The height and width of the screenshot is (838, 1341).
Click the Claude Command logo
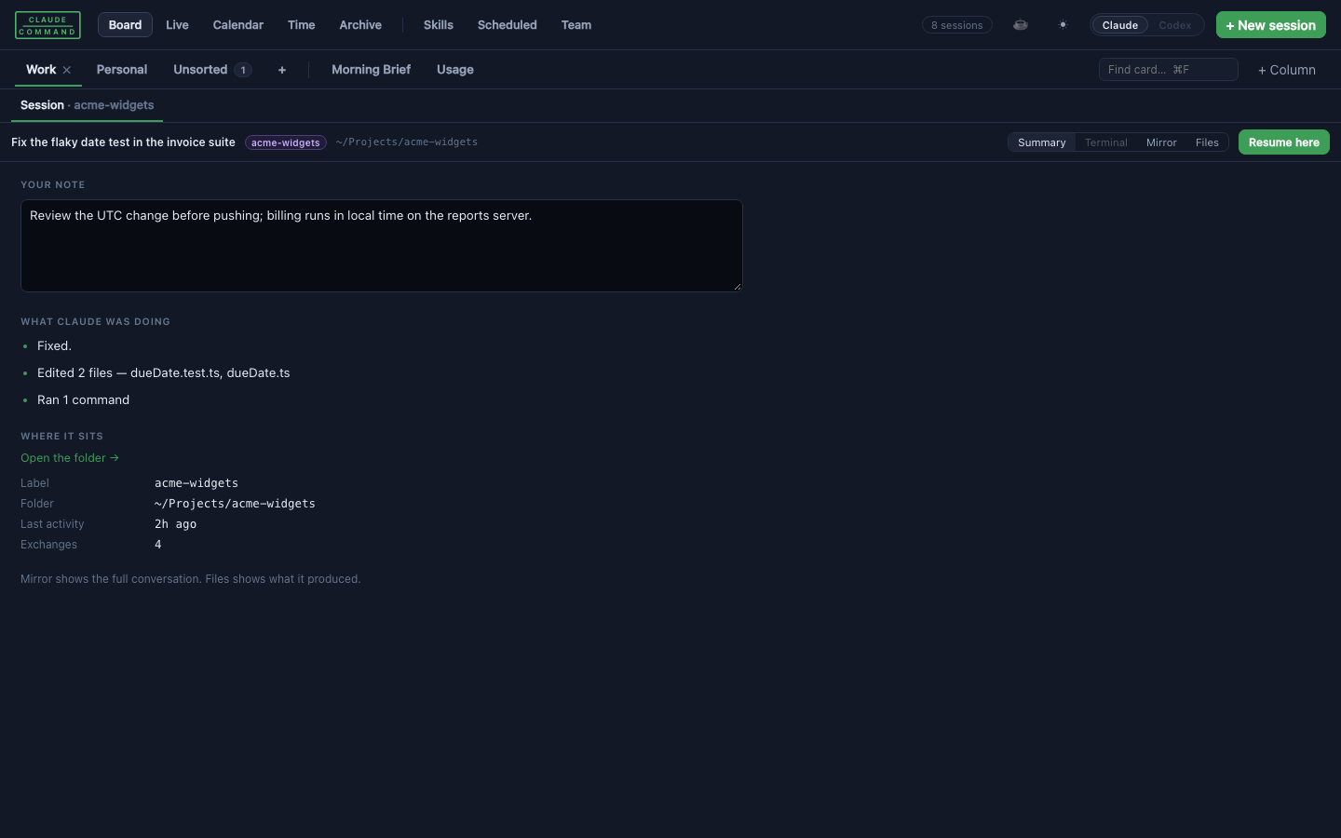[47, 25]
